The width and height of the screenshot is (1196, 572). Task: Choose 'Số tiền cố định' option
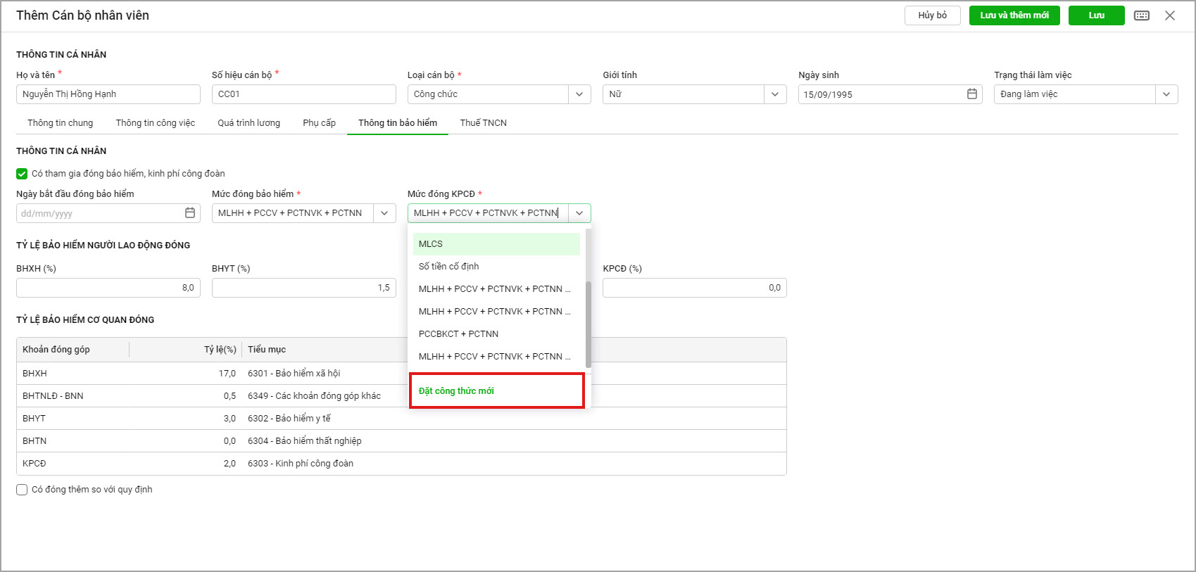tap(449, 267)
